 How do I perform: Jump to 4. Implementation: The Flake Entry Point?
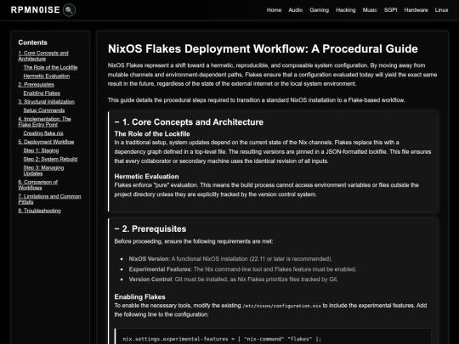pyautogui.click(x=44, y=121)
